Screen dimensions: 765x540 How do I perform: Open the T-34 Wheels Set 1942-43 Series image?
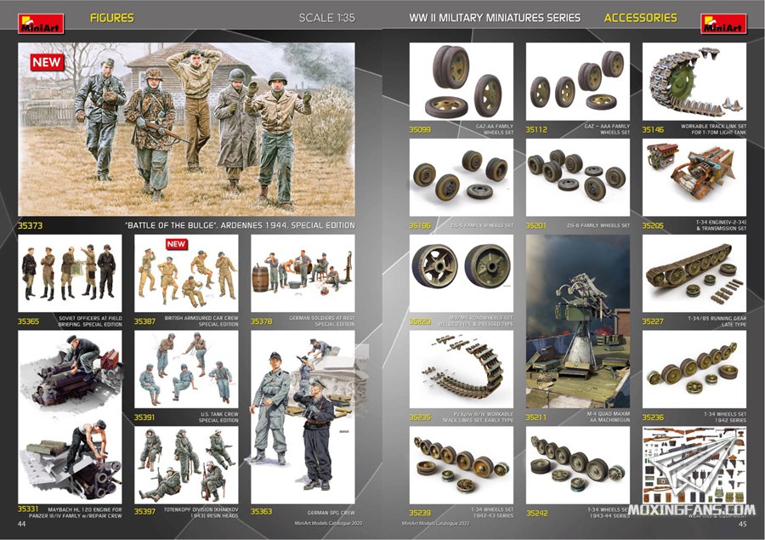461,465
